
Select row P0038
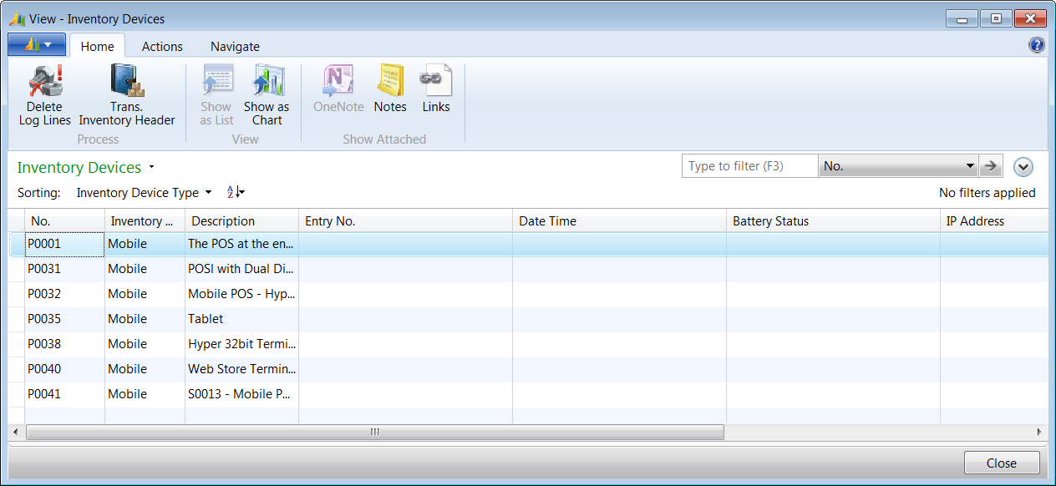[528, 344]
